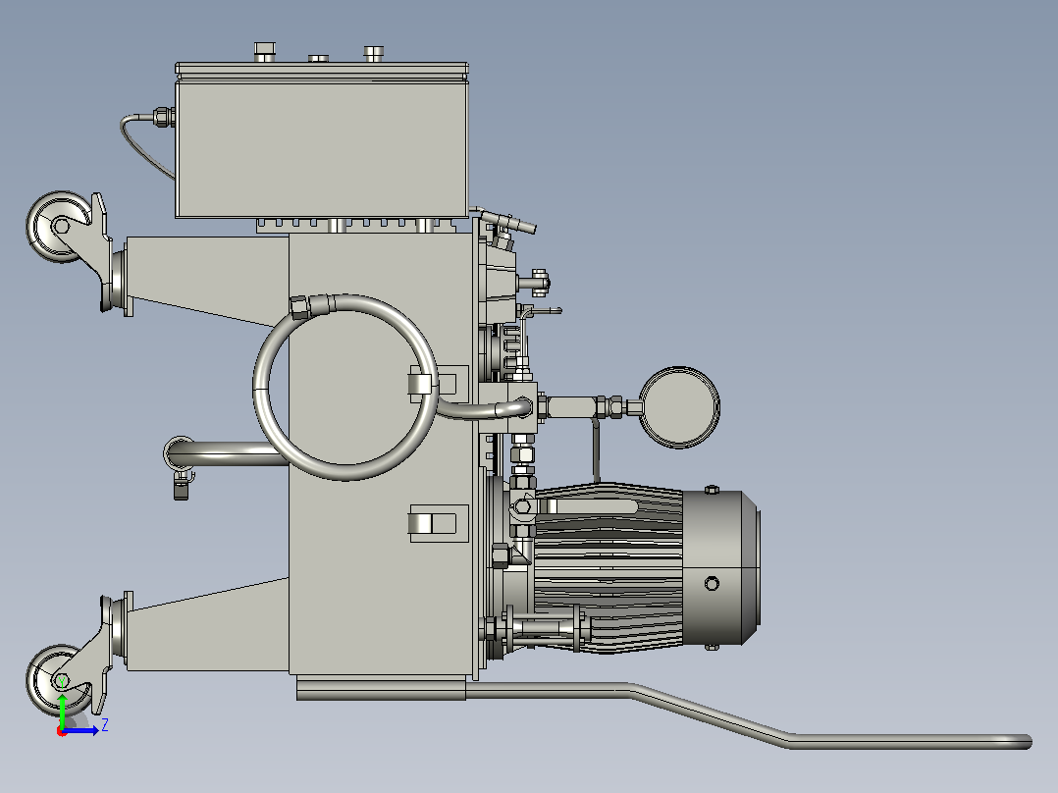
Task: Select the leftmost hex fitting atop the box lid
Action: click(265, 51)
